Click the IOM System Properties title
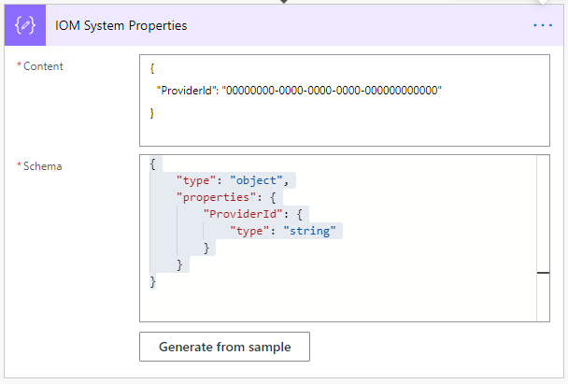This screenshot has width=568, height=384. pyautogui.click(x=121, y=26)
